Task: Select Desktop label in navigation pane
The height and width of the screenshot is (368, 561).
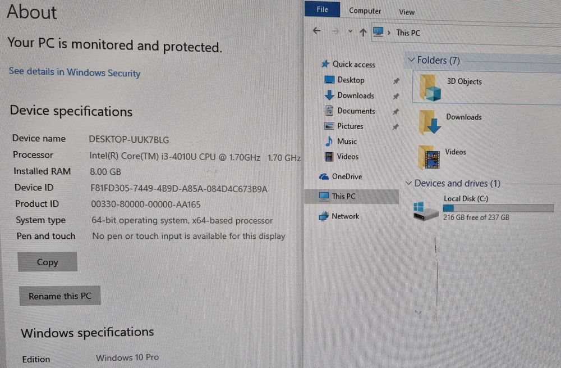Action: coord(351,80)
